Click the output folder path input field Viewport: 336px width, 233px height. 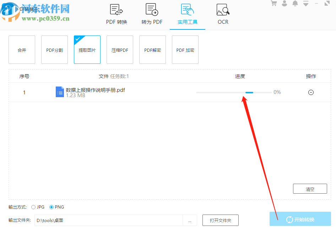click(x=107, y=220)
